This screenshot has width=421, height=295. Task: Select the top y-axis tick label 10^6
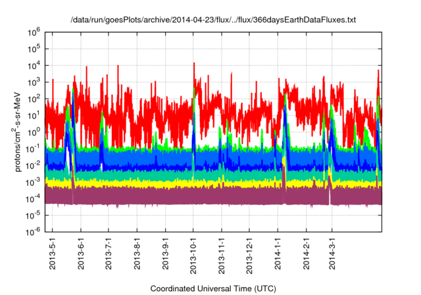35,32
